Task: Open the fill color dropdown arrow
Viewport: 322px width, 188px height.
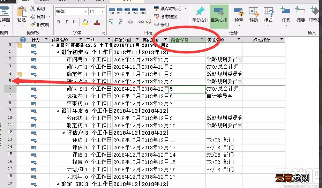Action: click(x=91, y=22)
